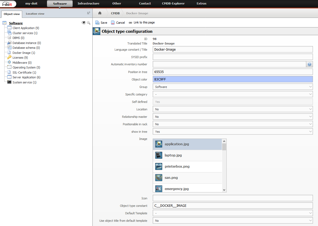Click the Save button label
Screen dimensions: 318x226
tap(104, 23)
